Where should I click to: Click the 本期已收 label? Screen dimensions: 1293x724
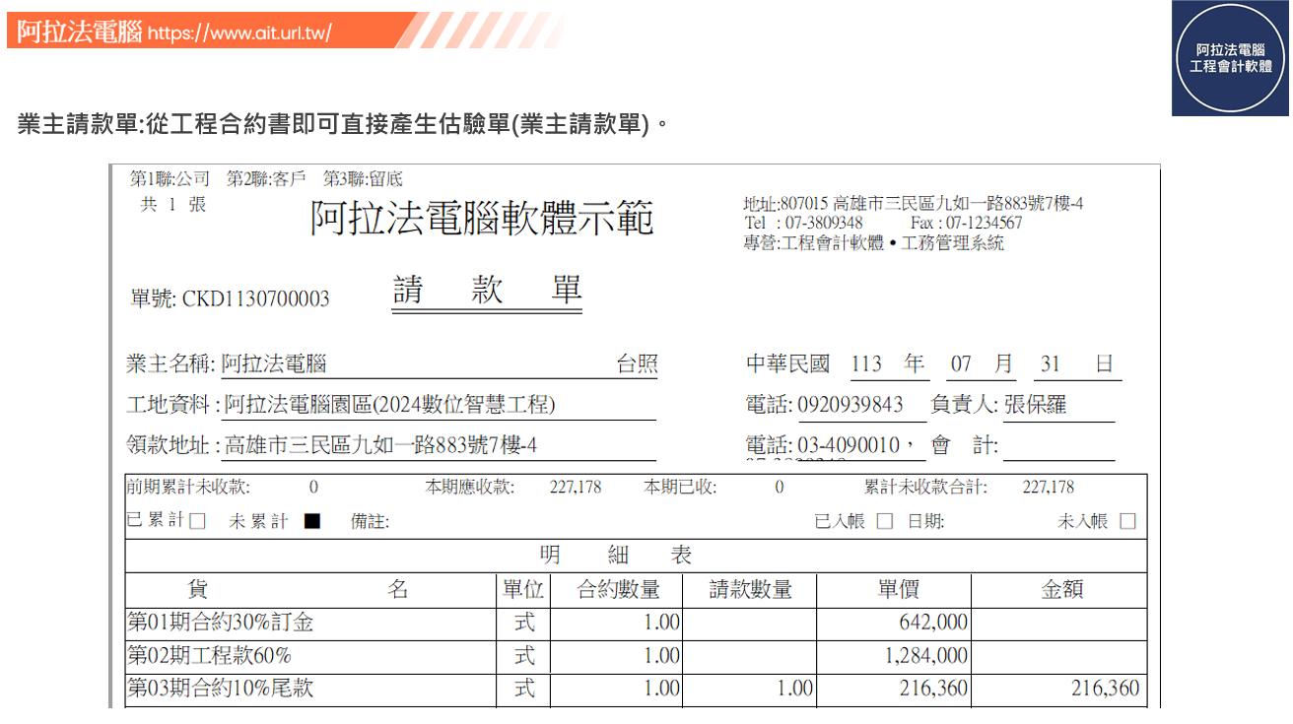[680, 487]
